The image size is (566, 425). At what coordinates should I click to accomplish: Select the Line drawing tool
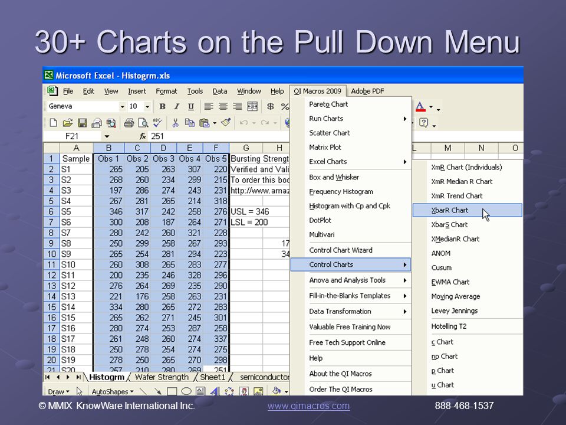tap(143, 391)
